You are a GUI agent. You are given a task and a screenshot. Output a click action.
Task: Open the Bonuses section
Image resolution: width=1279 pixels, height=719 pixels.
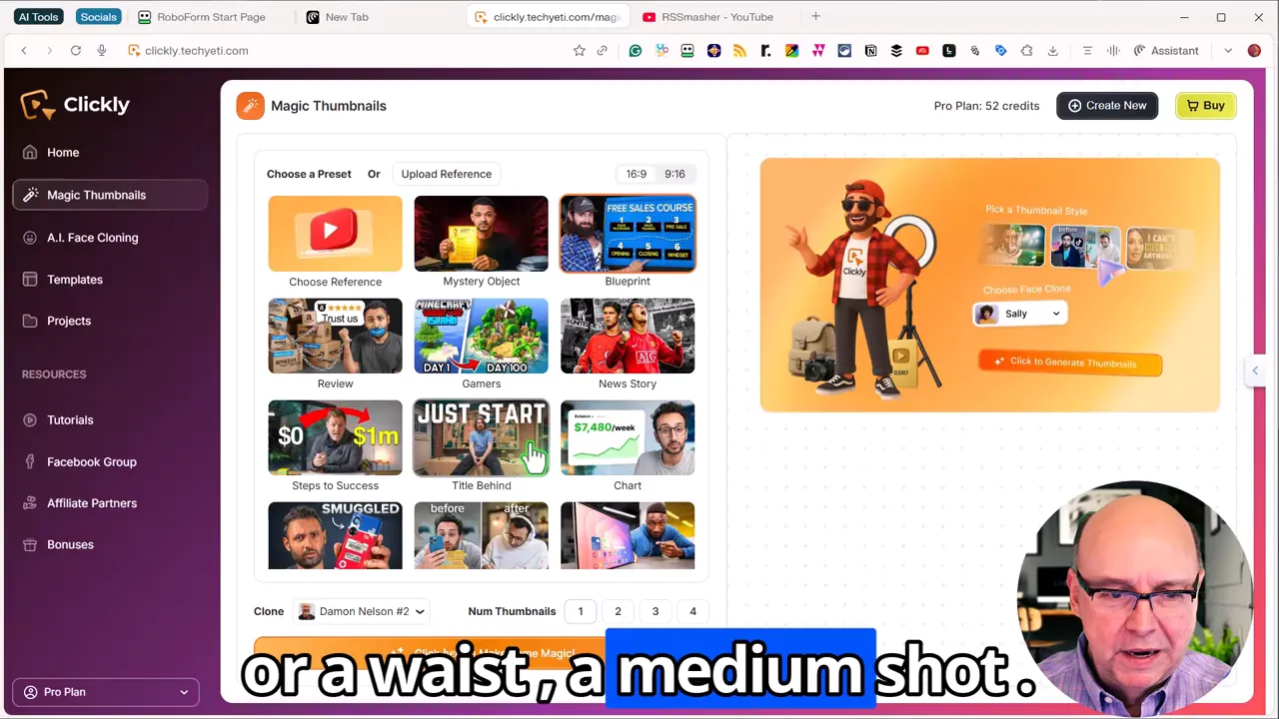[x=70, y=544]
